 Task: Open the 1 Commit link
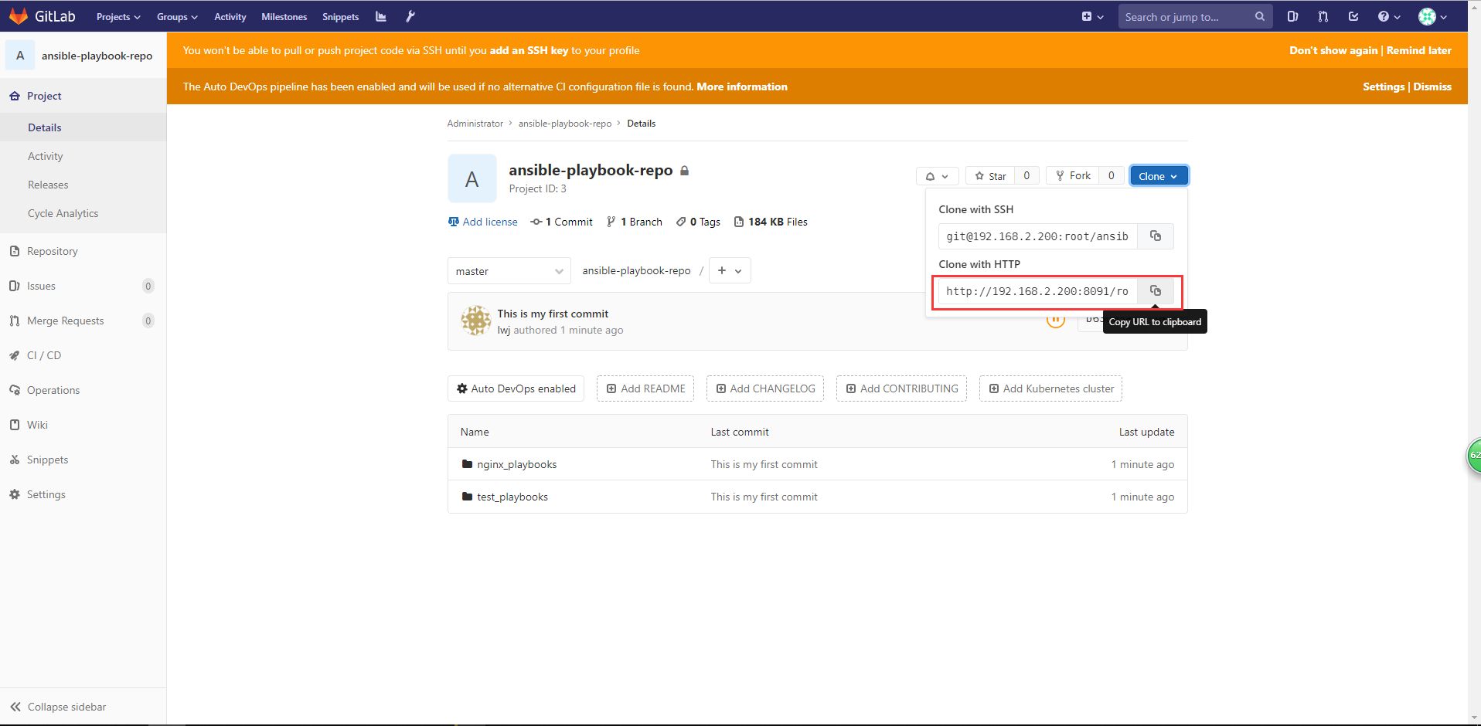pyautogui.click(x=562, y=222)
